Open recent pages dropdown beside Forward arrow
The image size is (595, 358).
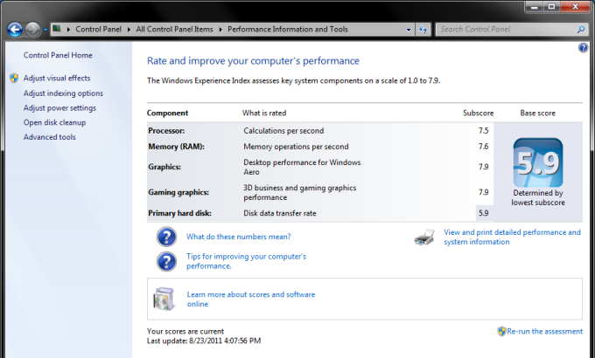(x=45, y=30)
